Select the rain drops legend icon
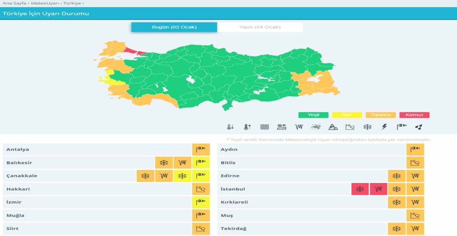457x236 pixels. 419,127
